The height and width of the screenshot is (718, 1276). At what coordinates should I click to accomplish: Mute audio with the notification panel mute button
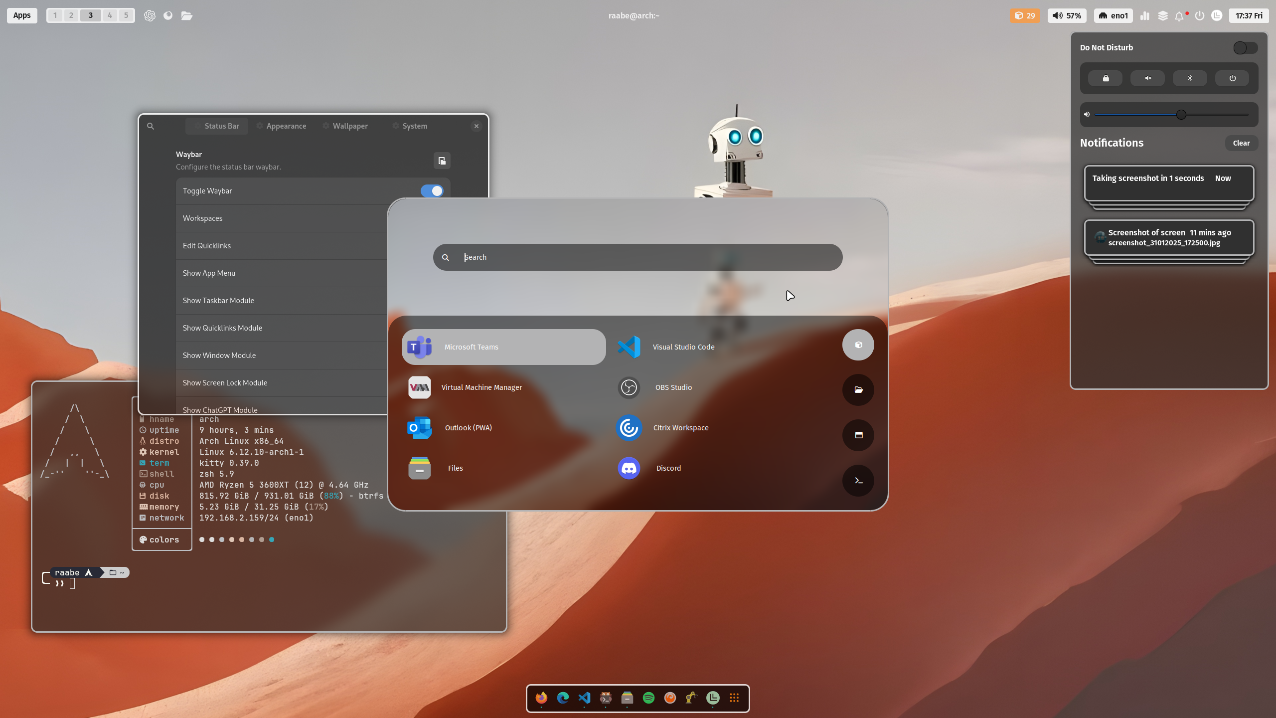click(x=1147, y=78)
